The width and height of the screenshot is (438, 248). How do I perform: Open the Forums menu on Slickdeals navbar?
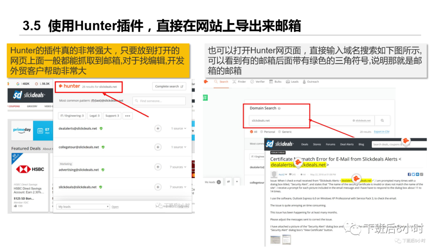tap(331, 144)
